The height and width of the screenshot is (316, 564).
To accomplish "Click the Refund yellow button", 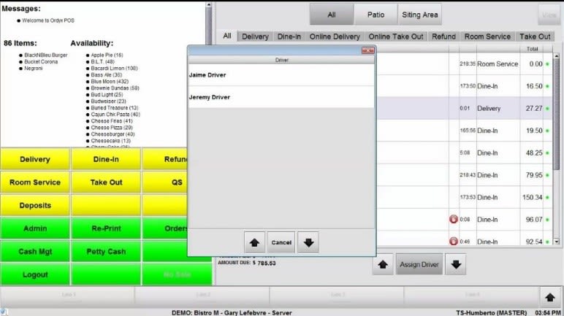I will point(165,159).
